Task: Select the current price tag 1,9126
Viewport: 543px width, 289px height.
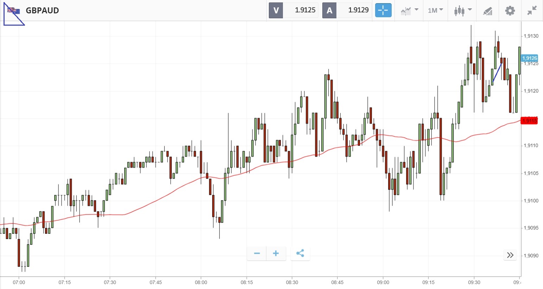Action: pyautogui.click(x=530, y=58)
